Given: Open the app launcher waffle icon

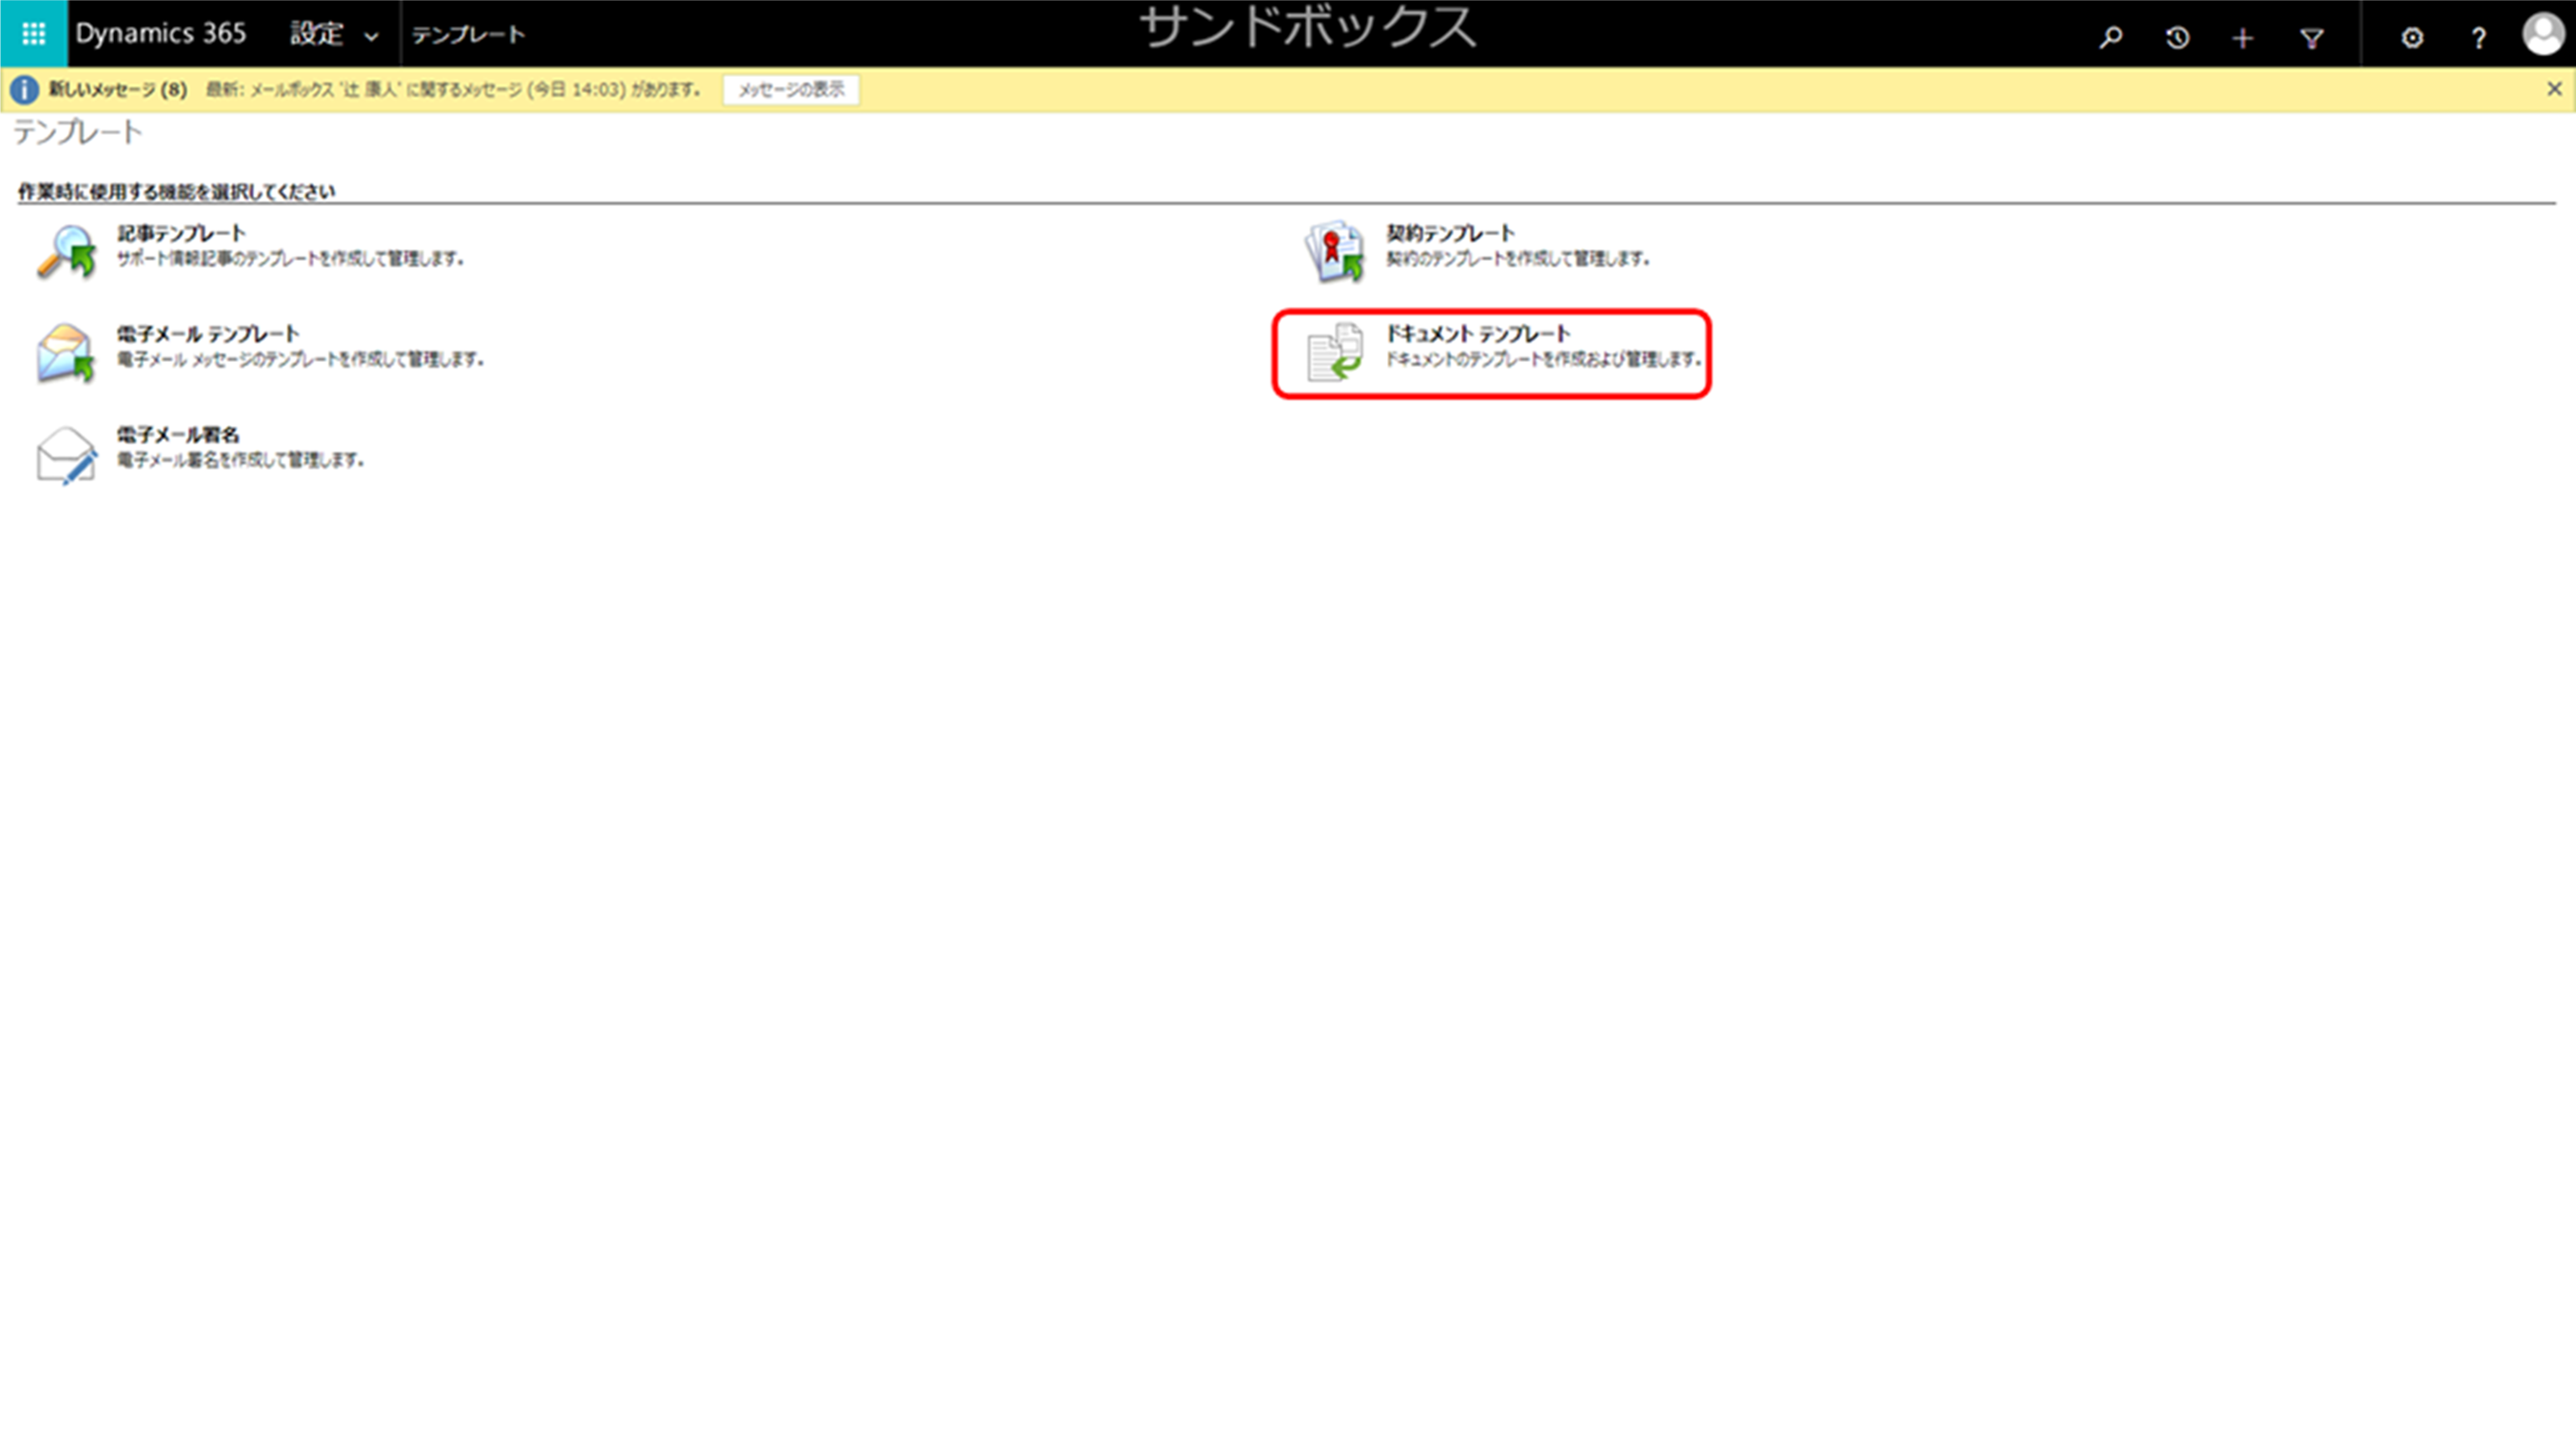Looking at the screenshot, I should pos(33,34).
